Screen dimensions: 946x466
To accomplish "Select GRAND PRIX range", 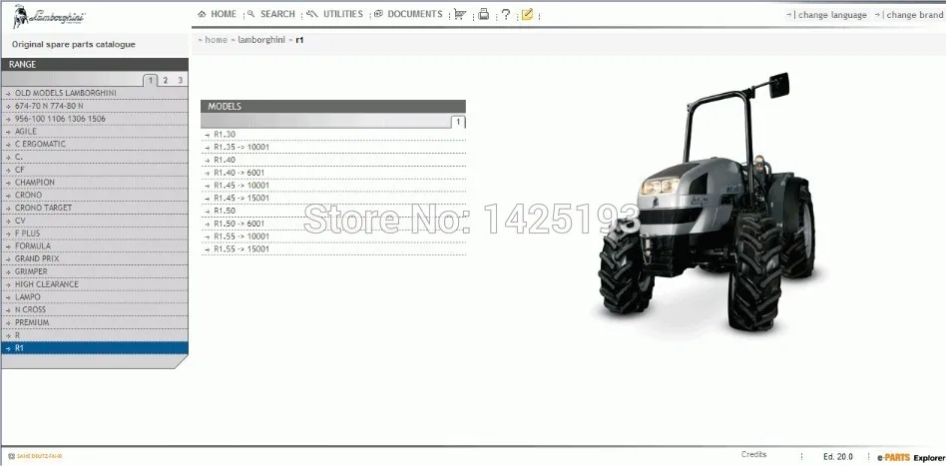I will point(95,258).
